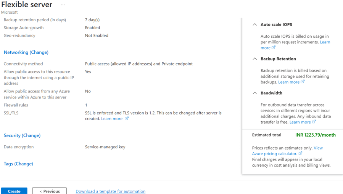Click external link icon after SSL/TLS Learn more
343x194 pixels.
tap(127, 119)
